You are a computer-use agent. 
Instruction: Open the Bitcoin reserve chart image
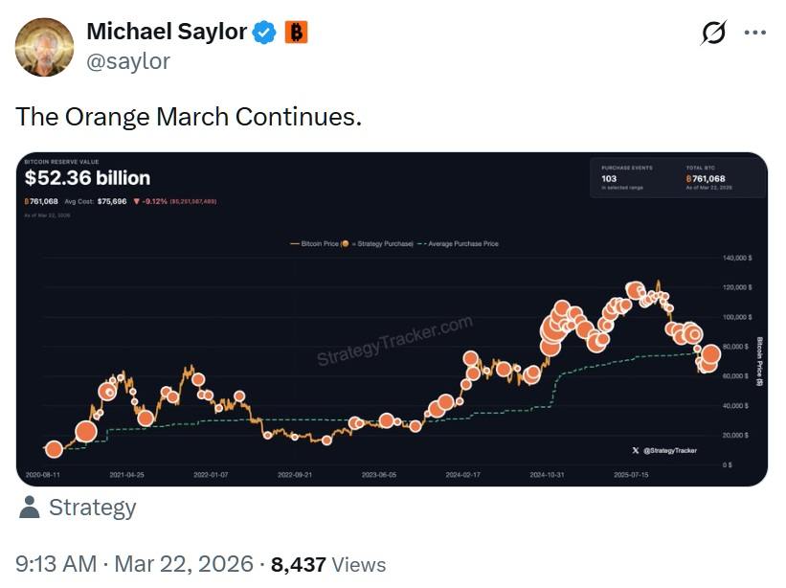pyautogui.click(x=393, y=316)
